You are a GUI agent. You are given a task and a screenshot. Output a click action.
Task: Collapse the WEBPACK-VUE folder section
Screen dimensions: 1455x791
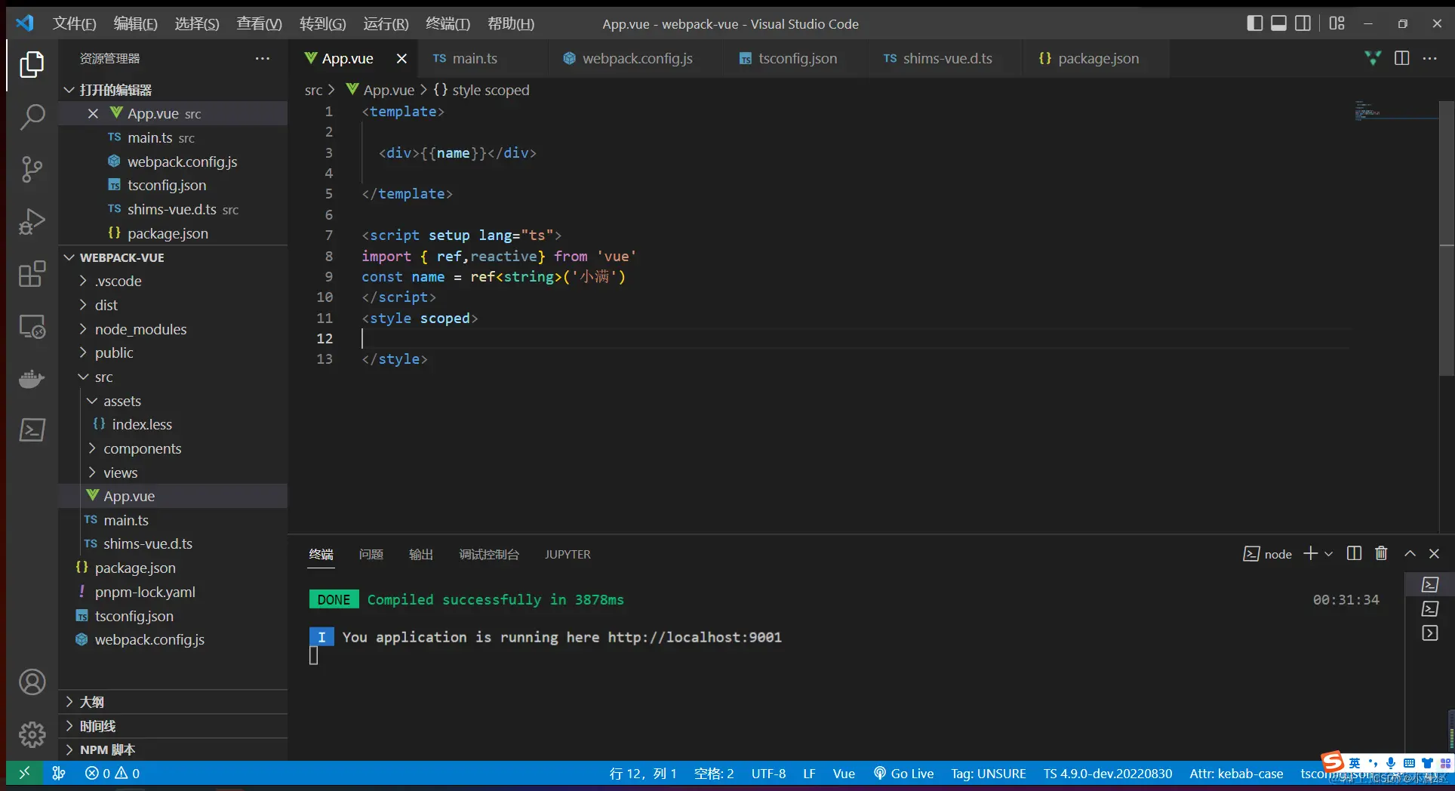pos(173,257)
